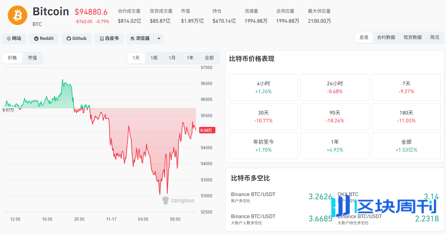Image resolution: width=446 pixels, height=234 pixels.
Task: Click the coinglass watermark logo on chart
Action: tap(178, 201)
